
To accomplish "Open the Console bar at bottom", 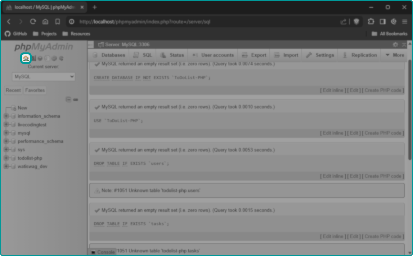I will (103, 252).
